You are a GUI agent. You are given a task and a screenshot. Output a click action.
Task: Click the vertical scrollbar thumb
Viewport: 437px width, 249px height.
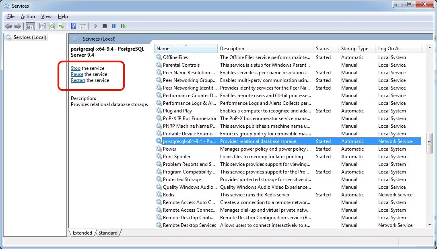[429, 143]
